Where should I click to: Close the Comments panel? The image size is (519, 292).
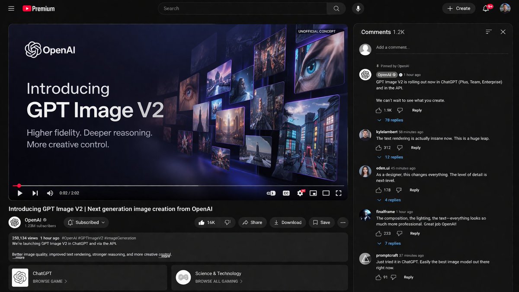click(x=503, y=32)
